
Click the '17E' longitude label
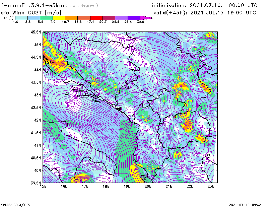[x=85, y=186]
